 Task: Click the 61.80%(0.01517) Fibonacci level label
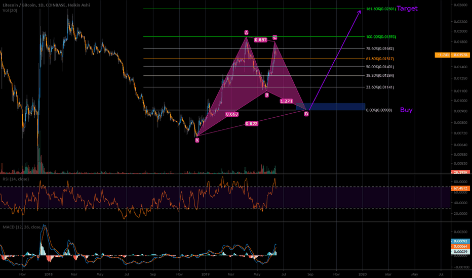tap(380, 59)
